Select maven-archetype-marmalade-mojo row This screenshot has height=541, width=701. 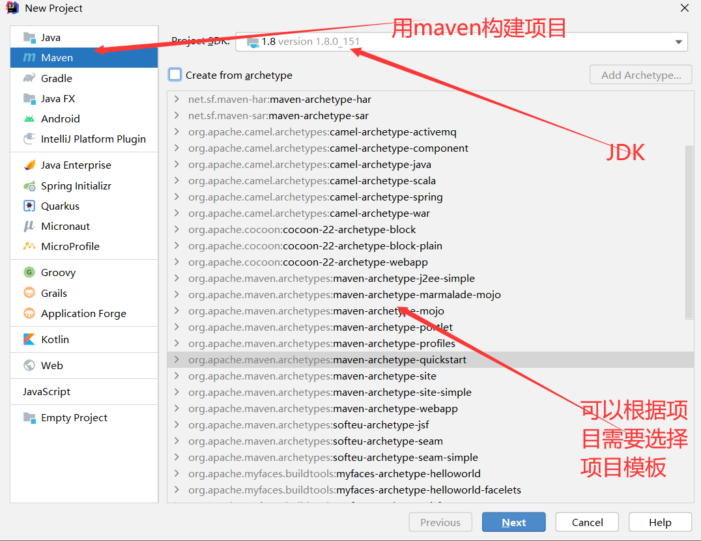pyautogui.click(x=431, y=294)
